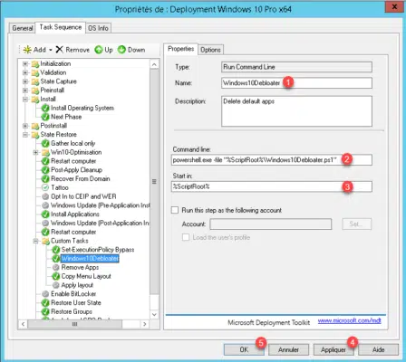Click the horizontal scrollbar right arrow
The width and height of the screenshot is (406, 362).
pyautogui.click(x=145, y=324)
